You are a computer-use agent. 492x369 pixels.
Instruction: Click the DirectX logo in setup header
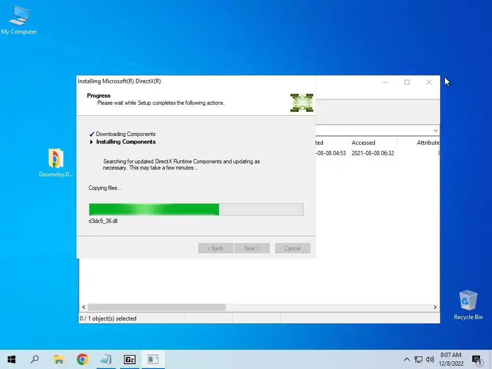[302, 103]
